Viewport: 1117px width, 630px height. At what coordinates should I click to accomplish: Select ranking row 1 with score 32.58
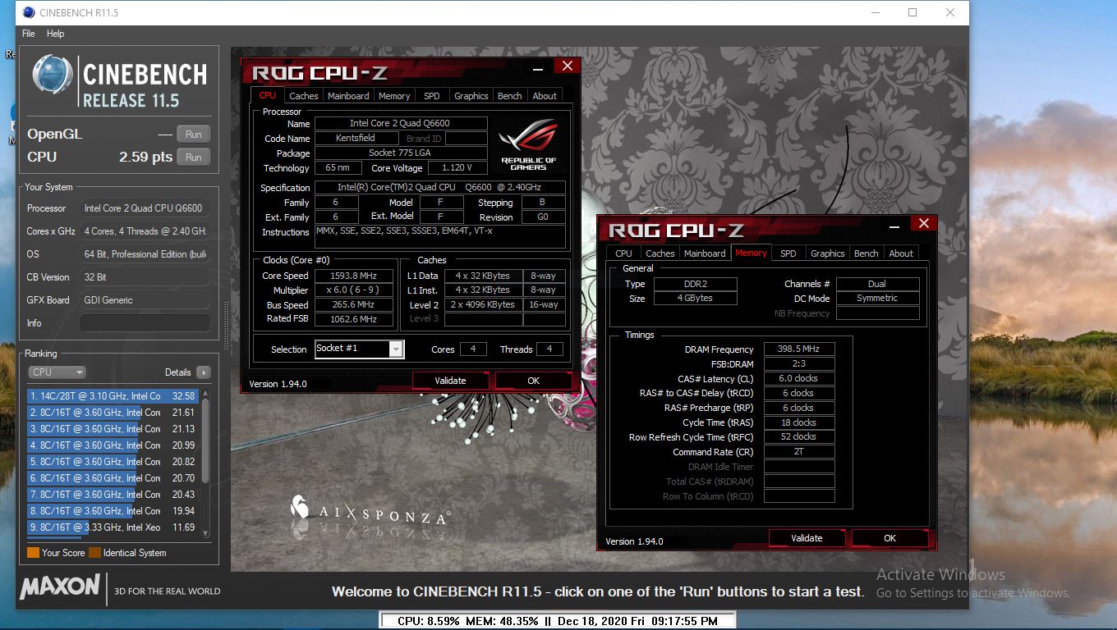pos(113,396)
